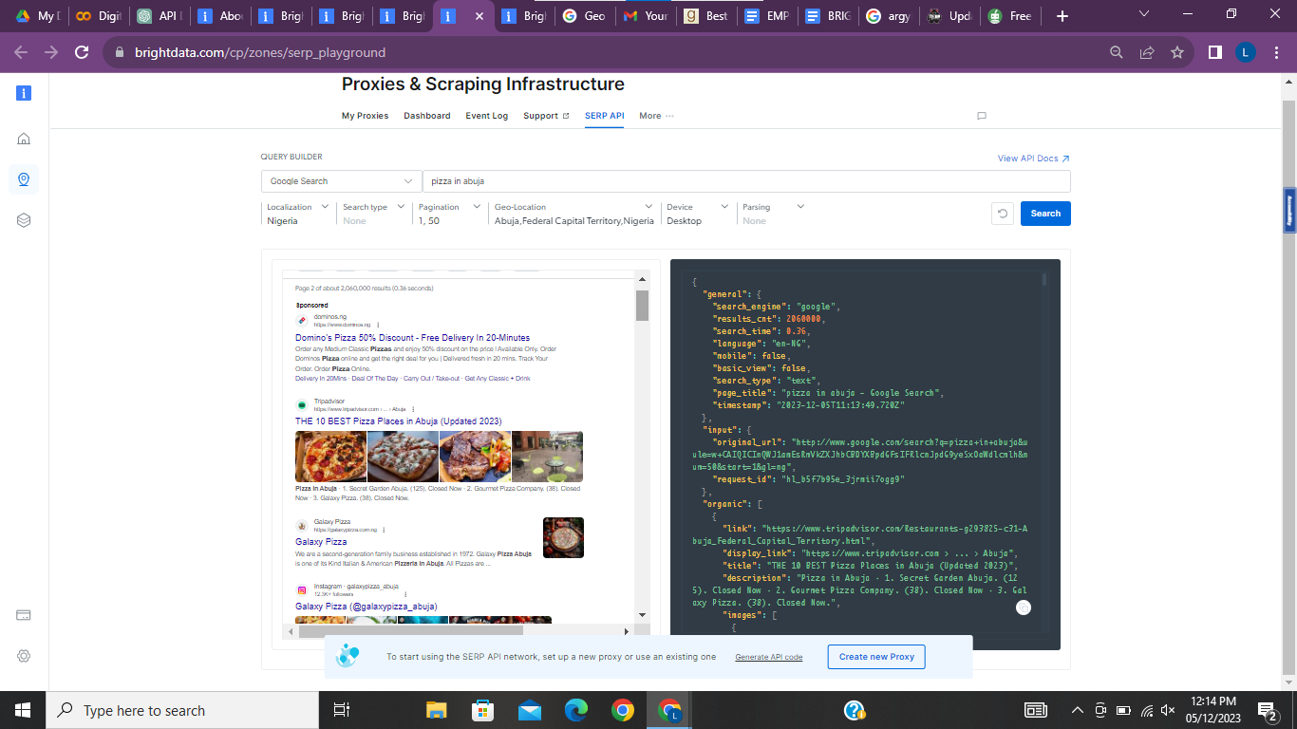Open the Mail app in taskbar
The image size is (1297, 729).
529,710
